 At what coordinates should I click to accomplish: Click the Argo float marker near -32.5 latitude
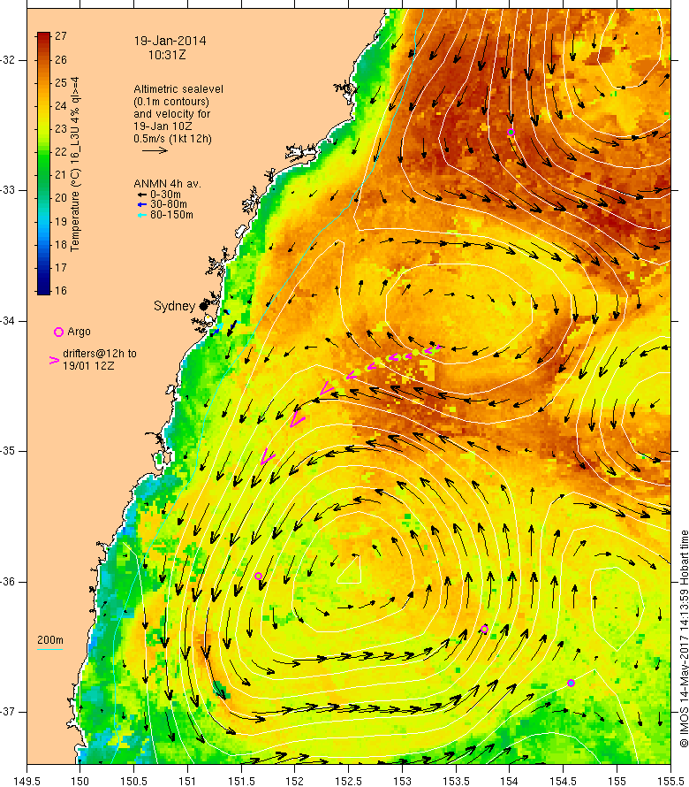[x=511, y=133]
